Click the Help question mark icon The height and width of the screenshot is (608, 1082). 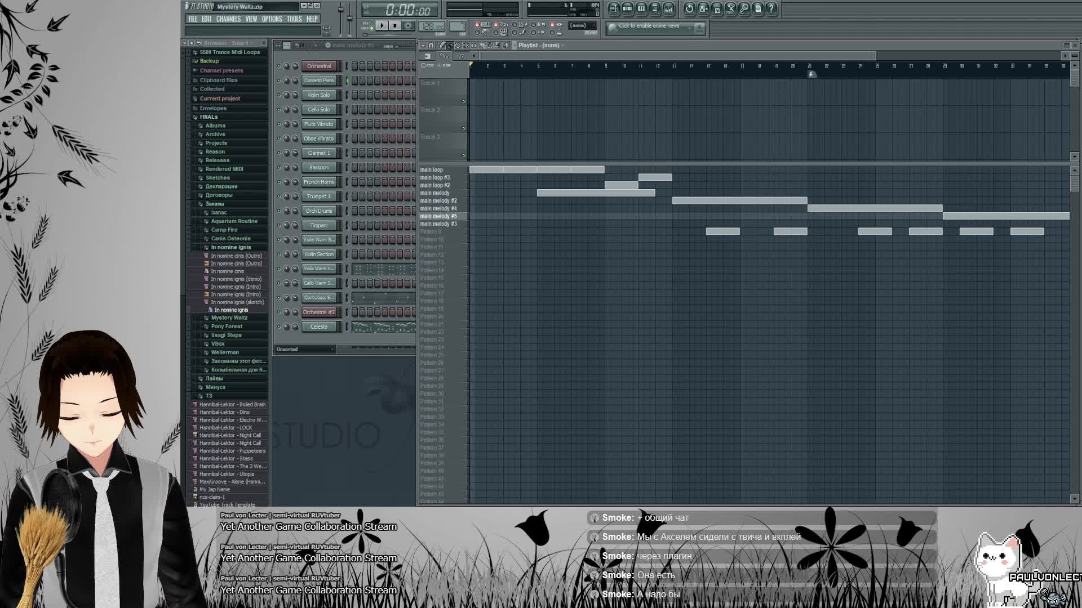771,8
